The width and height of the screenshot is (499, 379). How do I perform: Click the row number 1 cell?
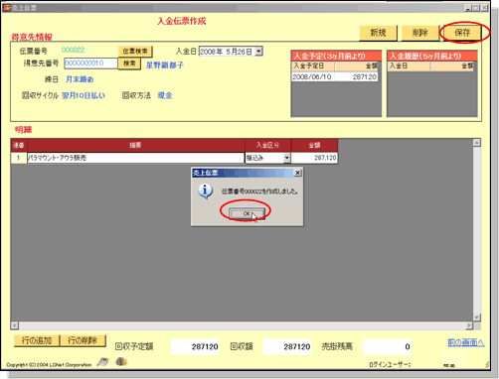19,158
